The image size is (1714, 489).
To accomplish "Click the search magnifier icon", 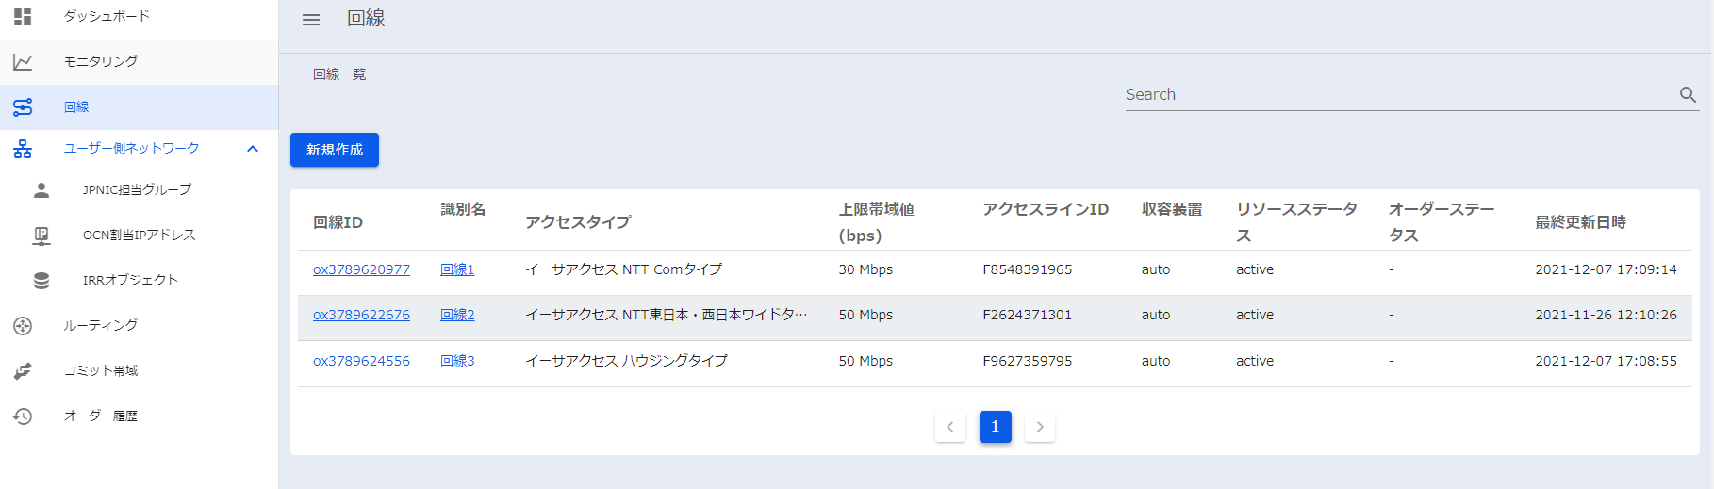I will (1688, 95).
